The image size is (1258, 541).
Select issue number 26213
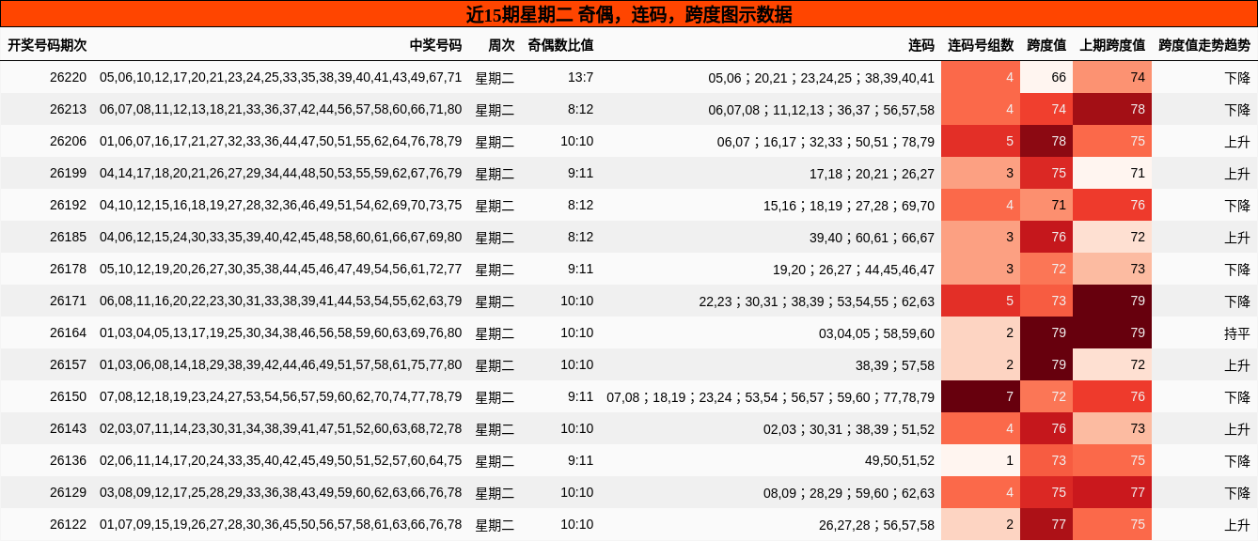pos(68,109)
